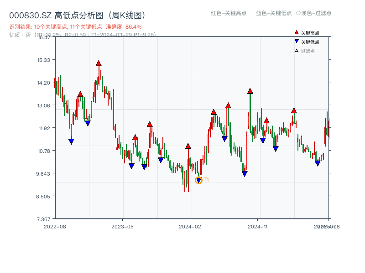
Task: Click the 浅色-过滤点 header legend text
Action: [x=316, y=13]
